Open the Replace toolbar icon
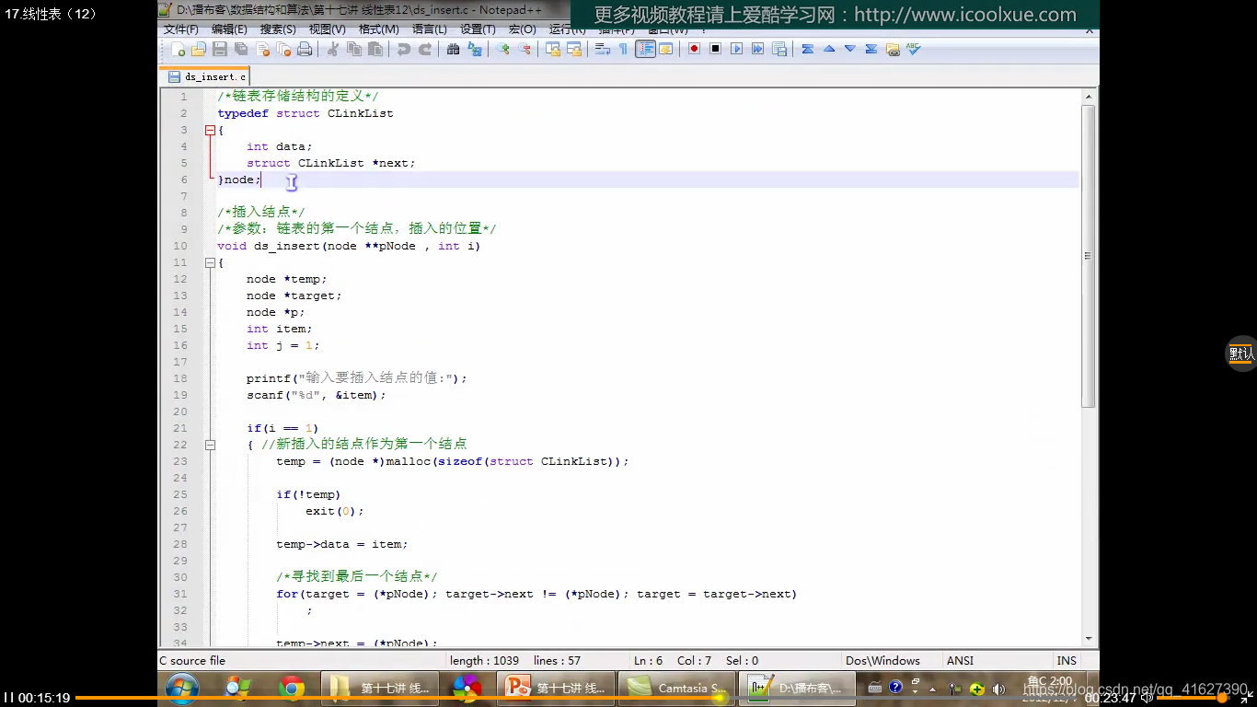Image resolution: width=1257 pixels, height=707 pixels. 475,49
